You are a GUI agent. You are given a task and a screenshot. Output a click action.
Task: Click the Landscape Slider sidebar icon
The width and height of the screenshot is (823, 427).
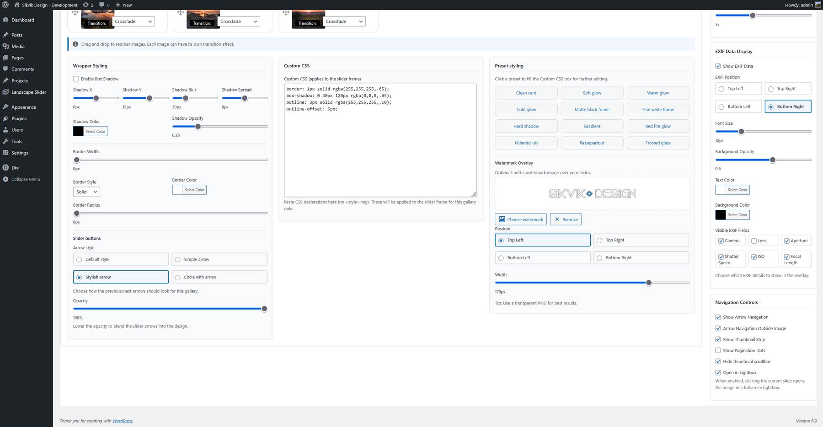click(x=5, y=92)
